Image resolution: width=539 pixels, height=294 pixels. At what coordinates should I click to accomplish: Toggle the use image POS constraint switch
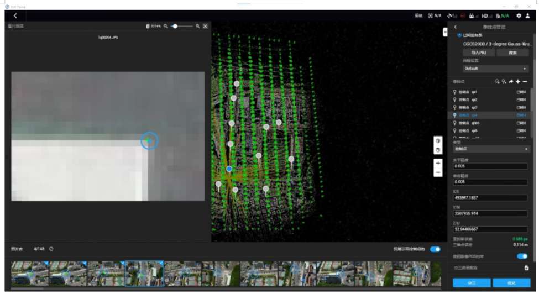coord(522,256)
